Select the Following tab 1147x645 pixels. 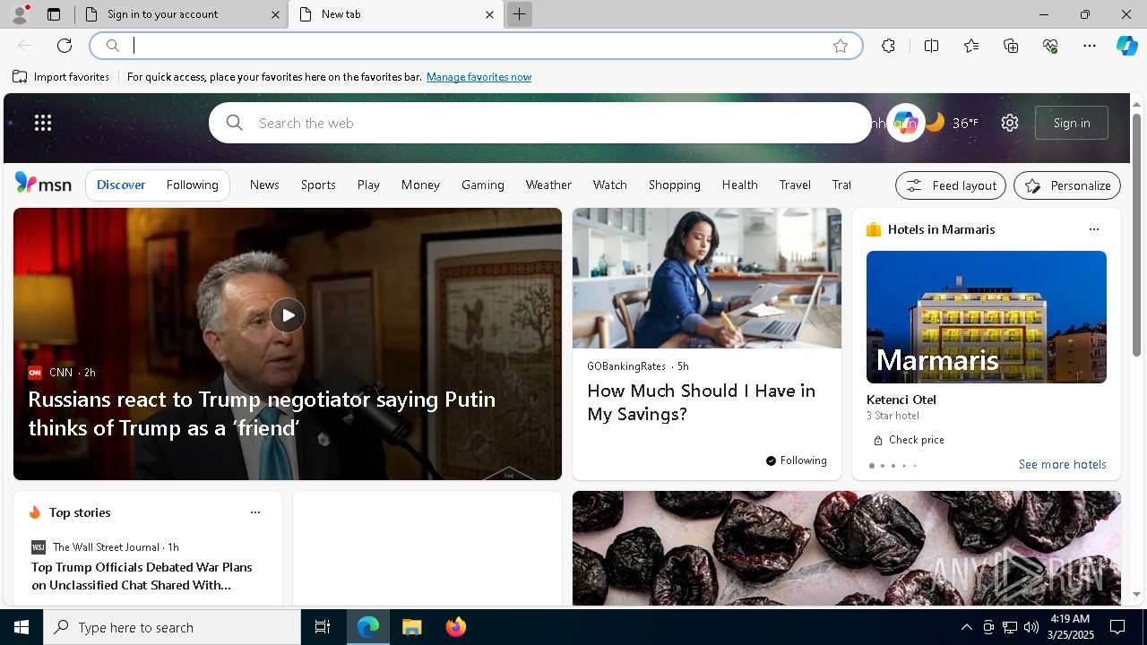192,185
